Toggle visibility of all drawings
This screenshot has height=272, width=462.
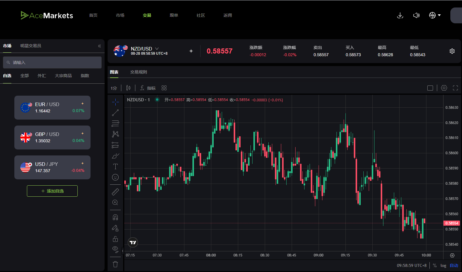point(115,250)
